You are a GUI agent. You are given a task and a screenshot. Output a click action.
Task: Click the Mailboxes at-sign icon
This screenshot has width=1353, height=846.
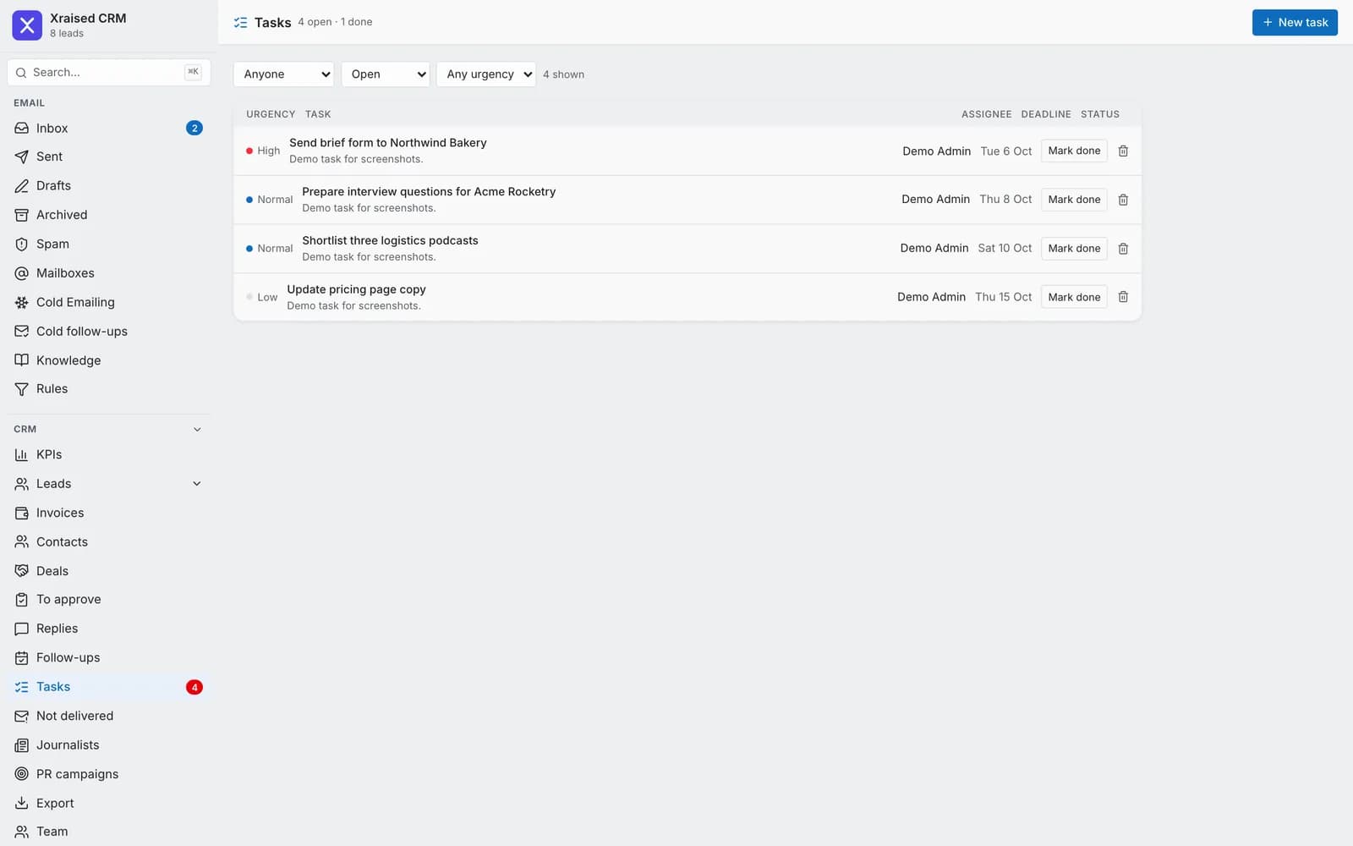[22, 273]
